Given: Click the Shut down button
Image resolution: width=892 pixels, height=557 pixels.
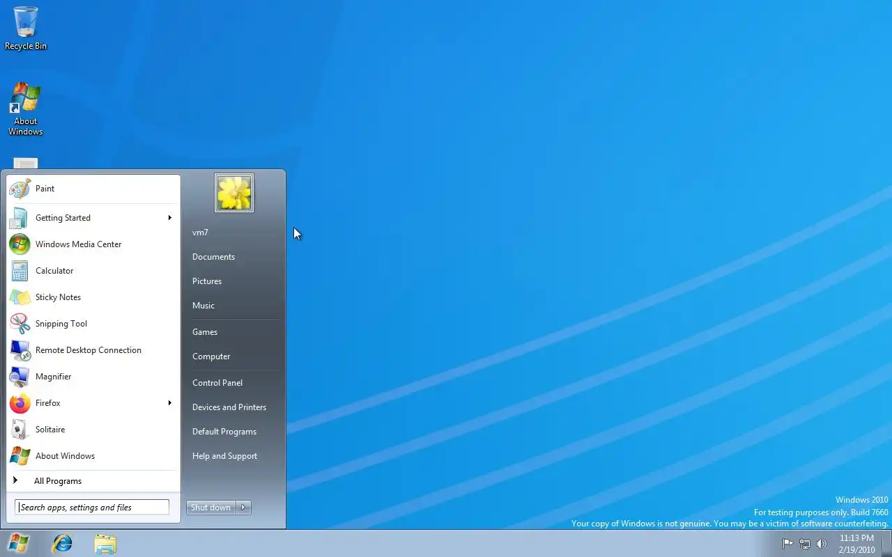Looking at the screenshot, I should (211, 508).
